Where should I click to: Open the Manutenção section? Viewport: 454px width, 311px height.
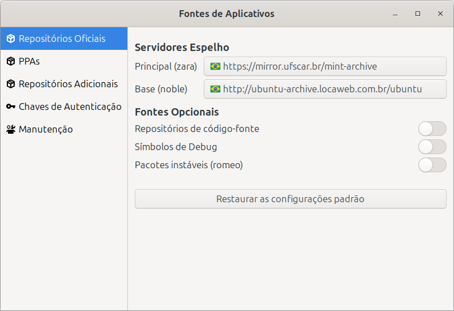(45, 129)
